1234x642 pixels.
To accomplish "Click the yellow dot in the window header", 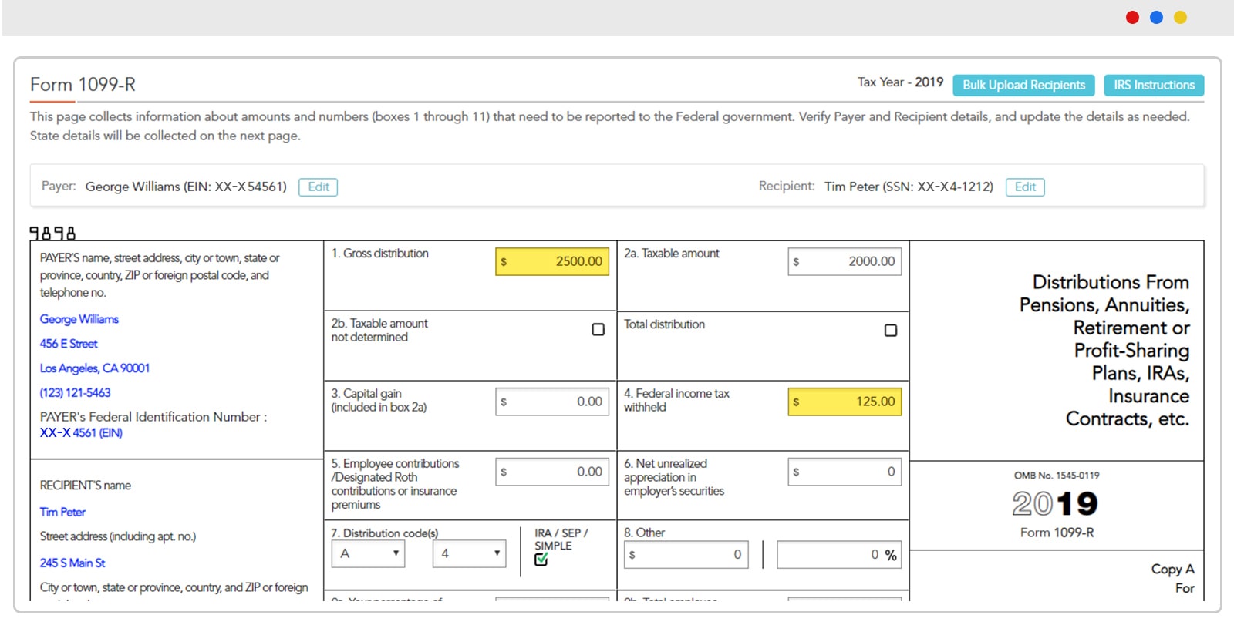I will [x=1180, y=18].
